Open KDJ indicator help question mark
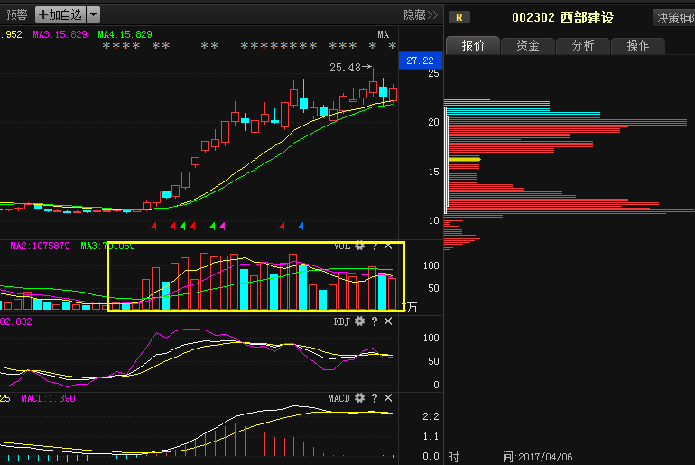Screen dimensions: 695x465 click(x=375, y=321)
